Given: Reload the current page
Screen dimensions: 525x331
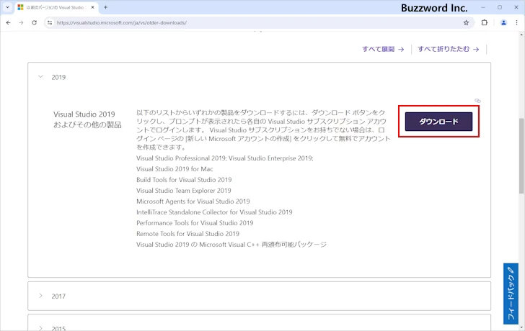Looking at the screenshot, I should tap(34, 23).
